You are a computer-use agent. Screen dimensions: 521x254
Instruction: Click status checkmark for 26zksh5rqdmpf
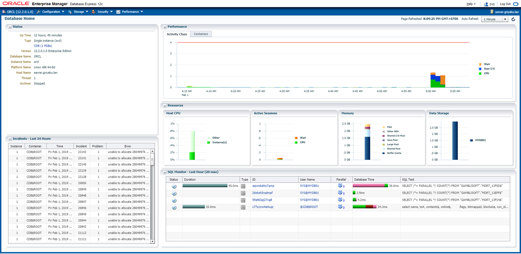pyautogui.click(x=174, y=193)
